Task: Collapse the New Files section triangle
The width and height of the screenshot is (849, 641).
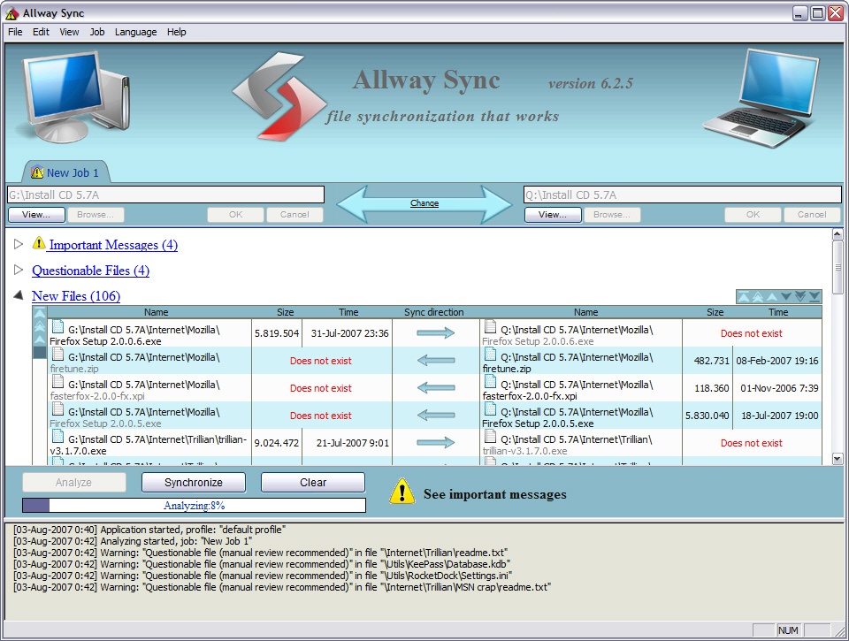Action: pos(19,295)
